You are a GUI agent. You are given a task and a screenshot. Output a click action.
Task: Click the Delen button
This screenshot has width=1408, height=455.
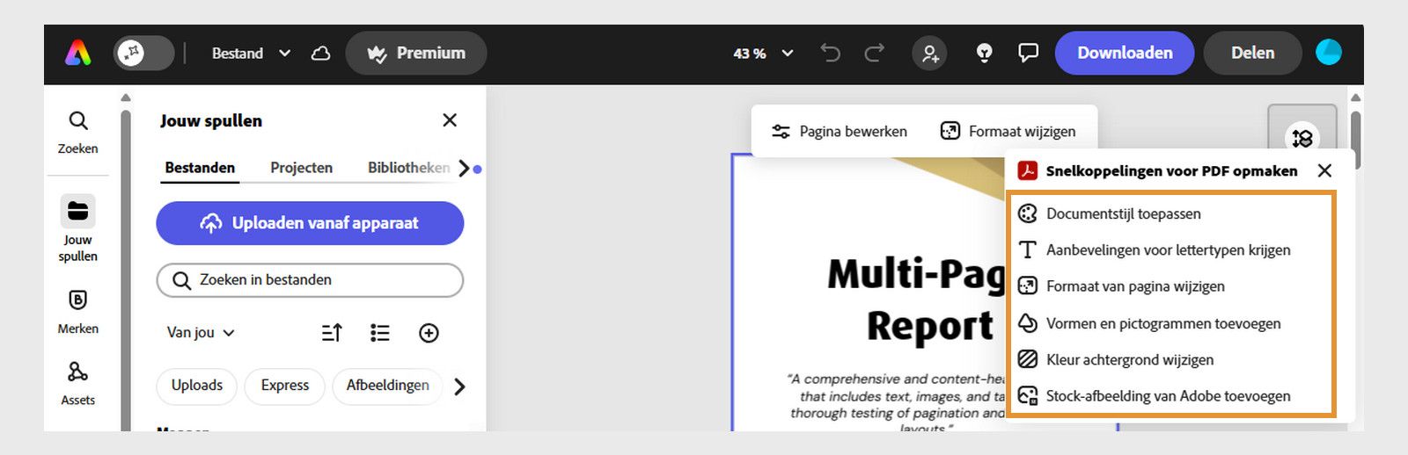tap(1252, 54)
